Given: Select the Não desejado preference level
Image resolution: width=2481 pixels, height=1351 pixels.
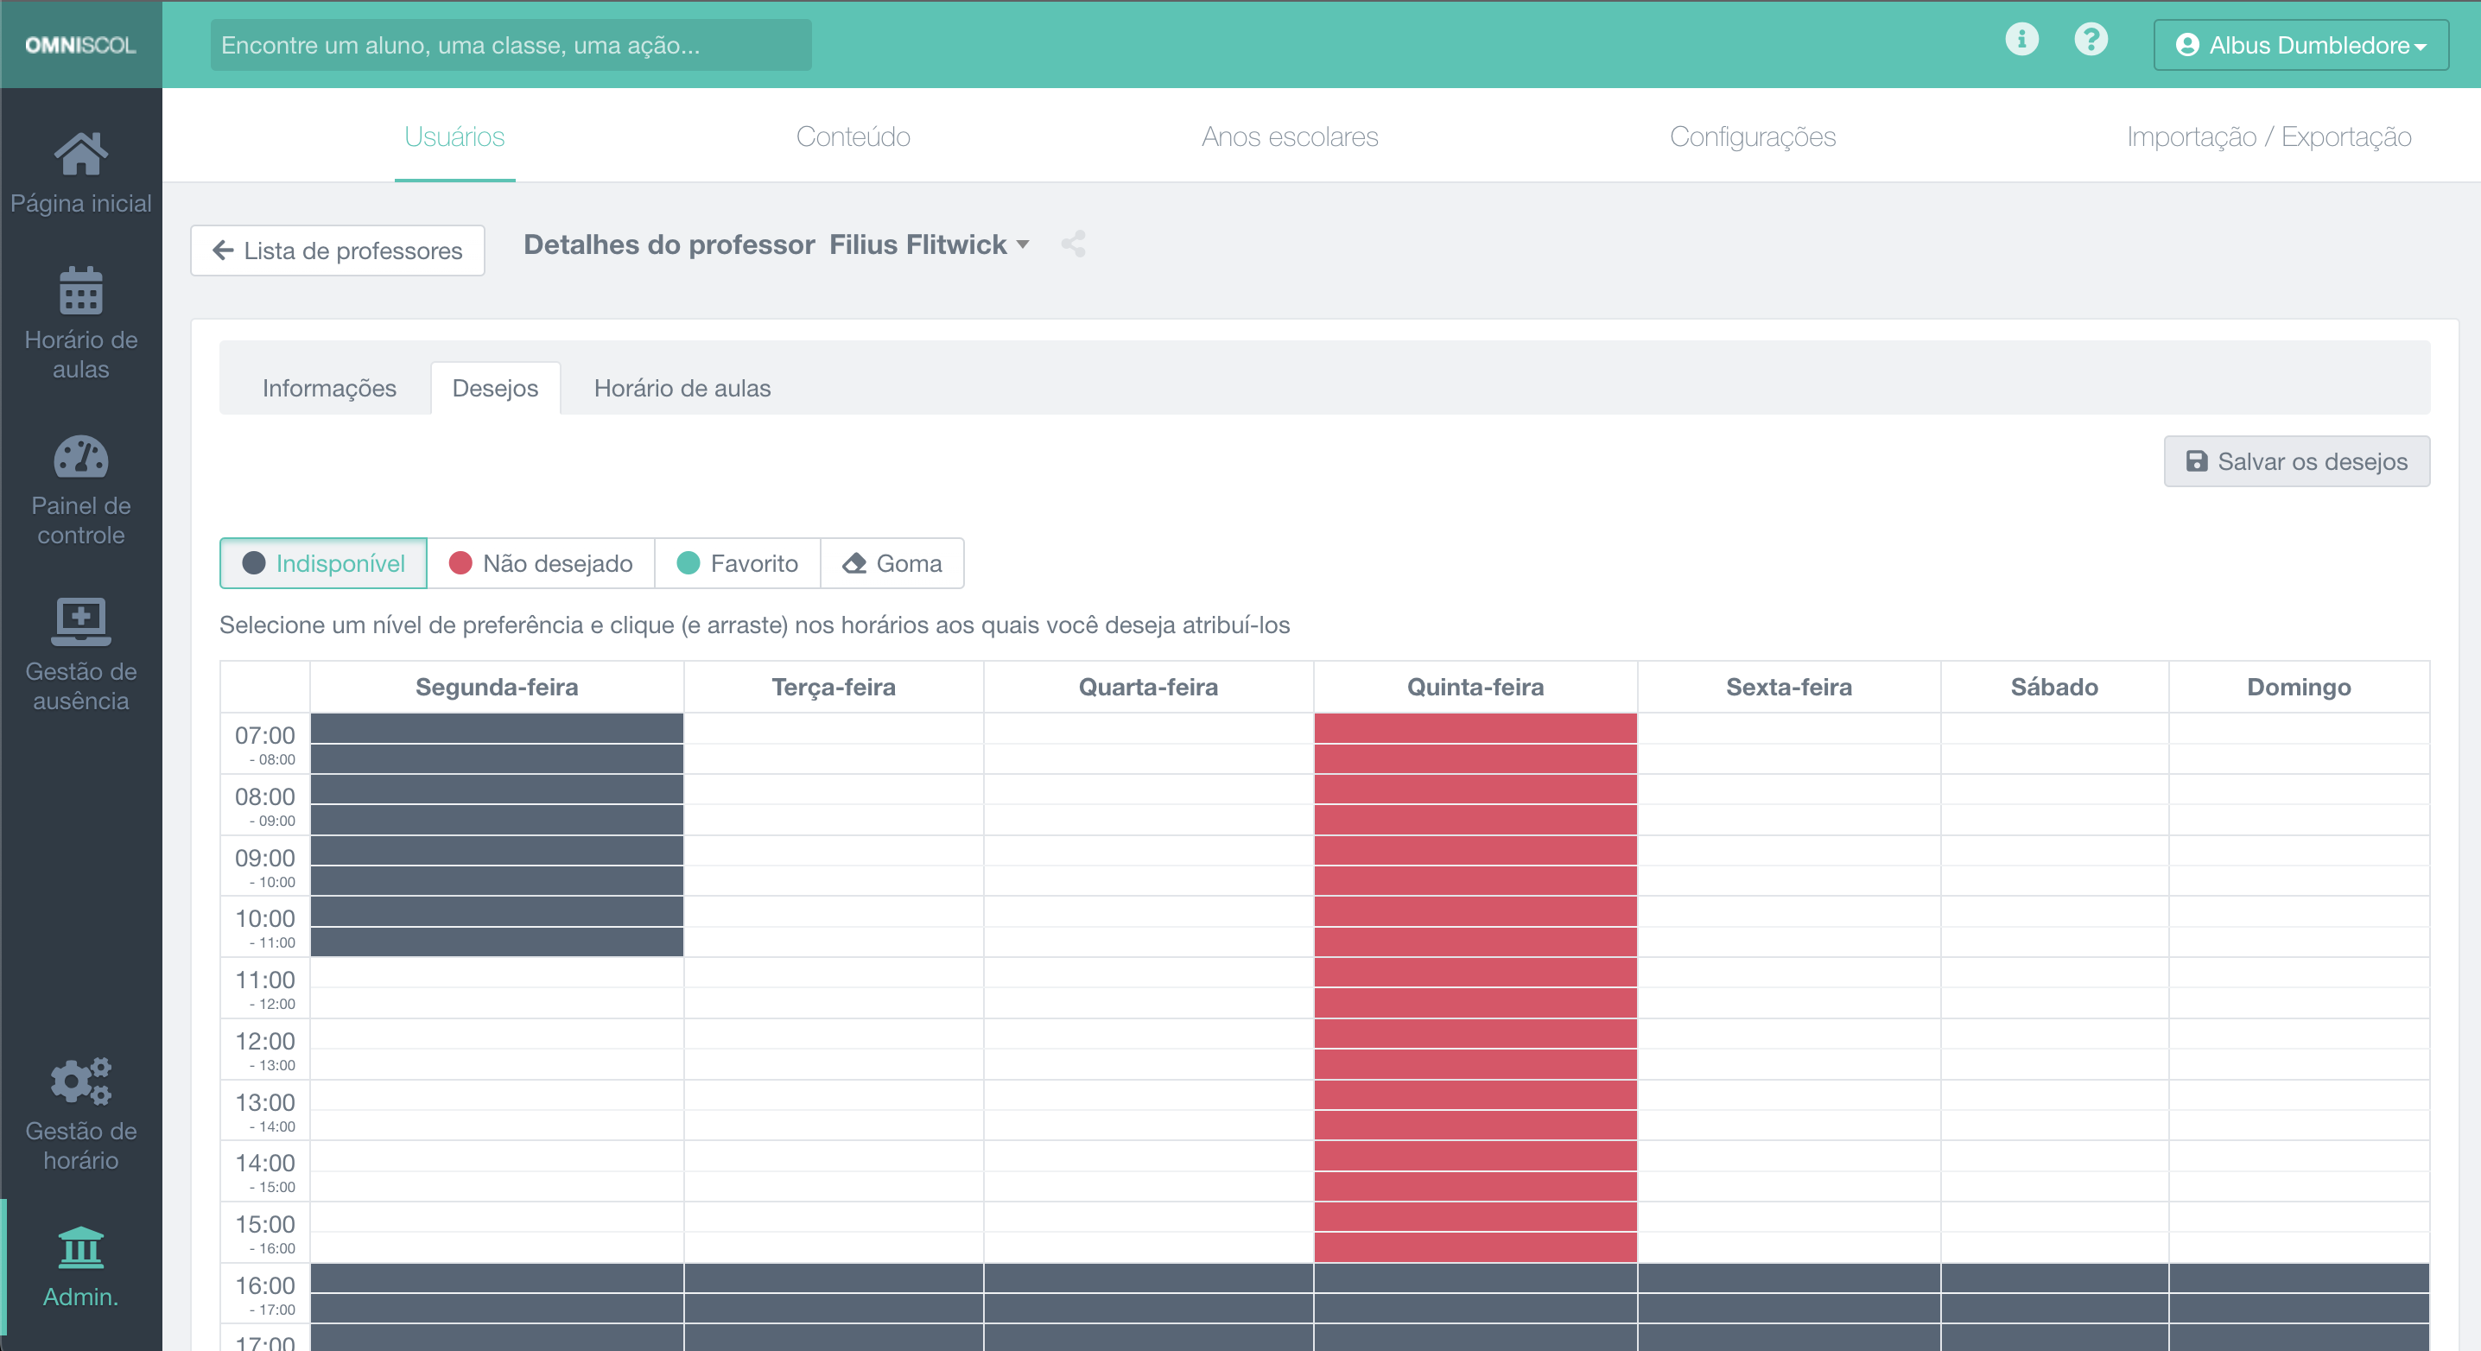Looking at the screenshot, I should [x=540, y=563].
